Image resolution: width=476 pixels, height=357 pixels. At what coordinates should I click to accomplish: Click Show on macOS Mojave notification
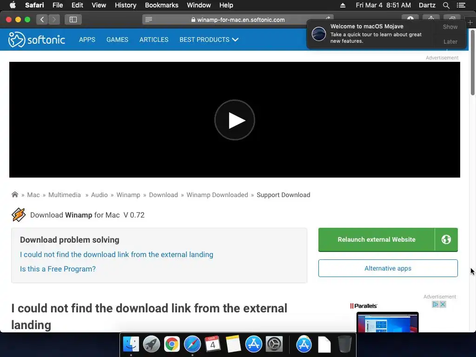coord(450,26)
